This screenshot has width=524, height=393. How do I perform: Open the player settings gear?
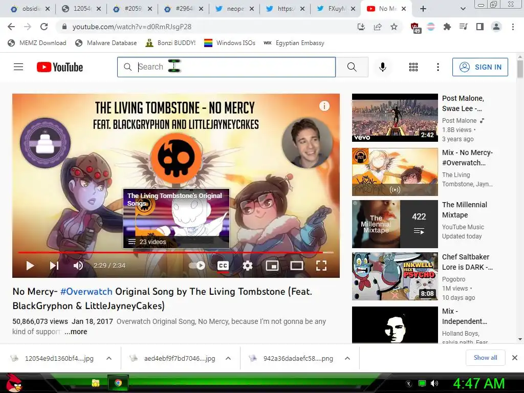pyautogui.click(x=248, y=266)
